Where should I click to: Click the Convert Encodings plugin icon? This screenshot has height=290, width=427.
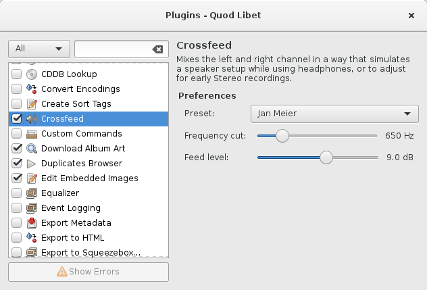[31, 89]
